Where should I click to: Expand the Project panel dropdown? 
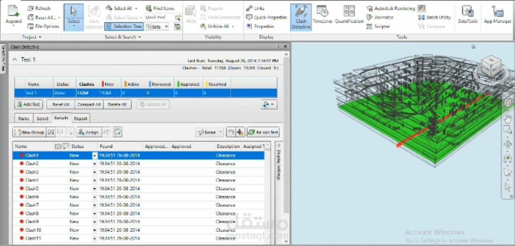tap(31, 37)
